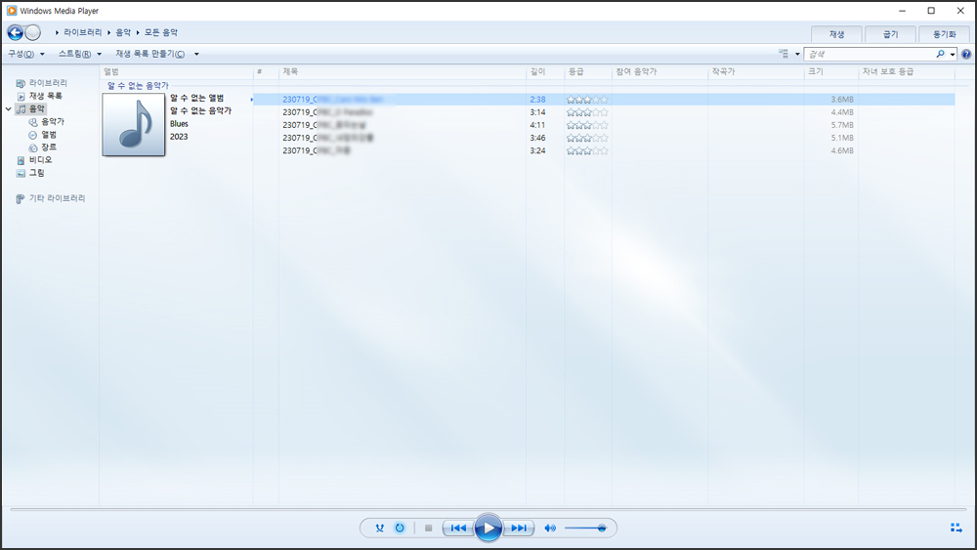Rate the 3:14 track with stars
This screenshot has width=977, height=550.
click(587, 112)
